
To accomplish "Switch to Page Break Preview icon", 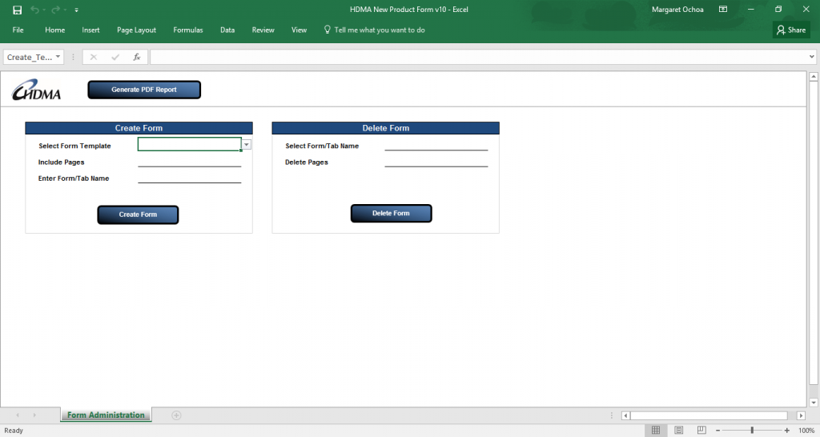I will 701,431.
